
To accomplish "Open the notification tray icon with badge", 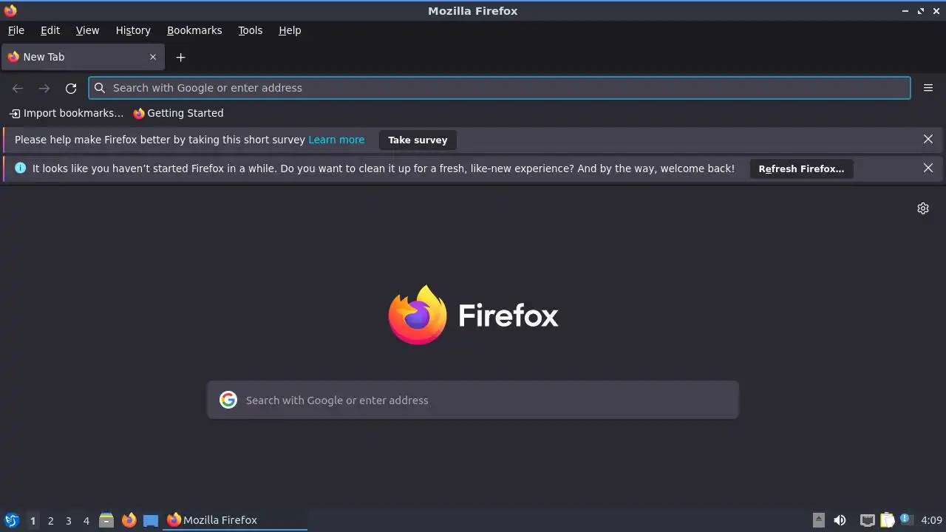I will (906, 519).
